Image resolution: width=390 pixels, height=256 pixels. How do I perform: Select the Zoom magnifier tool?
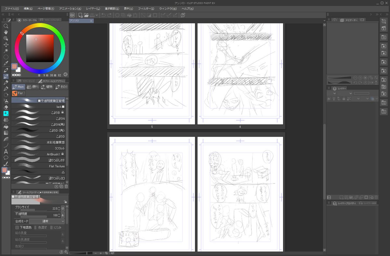pos(6,26)
